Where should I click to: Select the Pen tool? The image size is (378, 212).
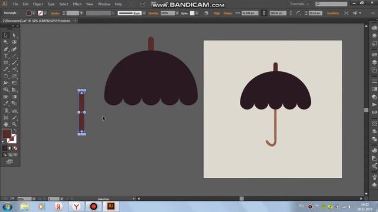pos(6,49)
